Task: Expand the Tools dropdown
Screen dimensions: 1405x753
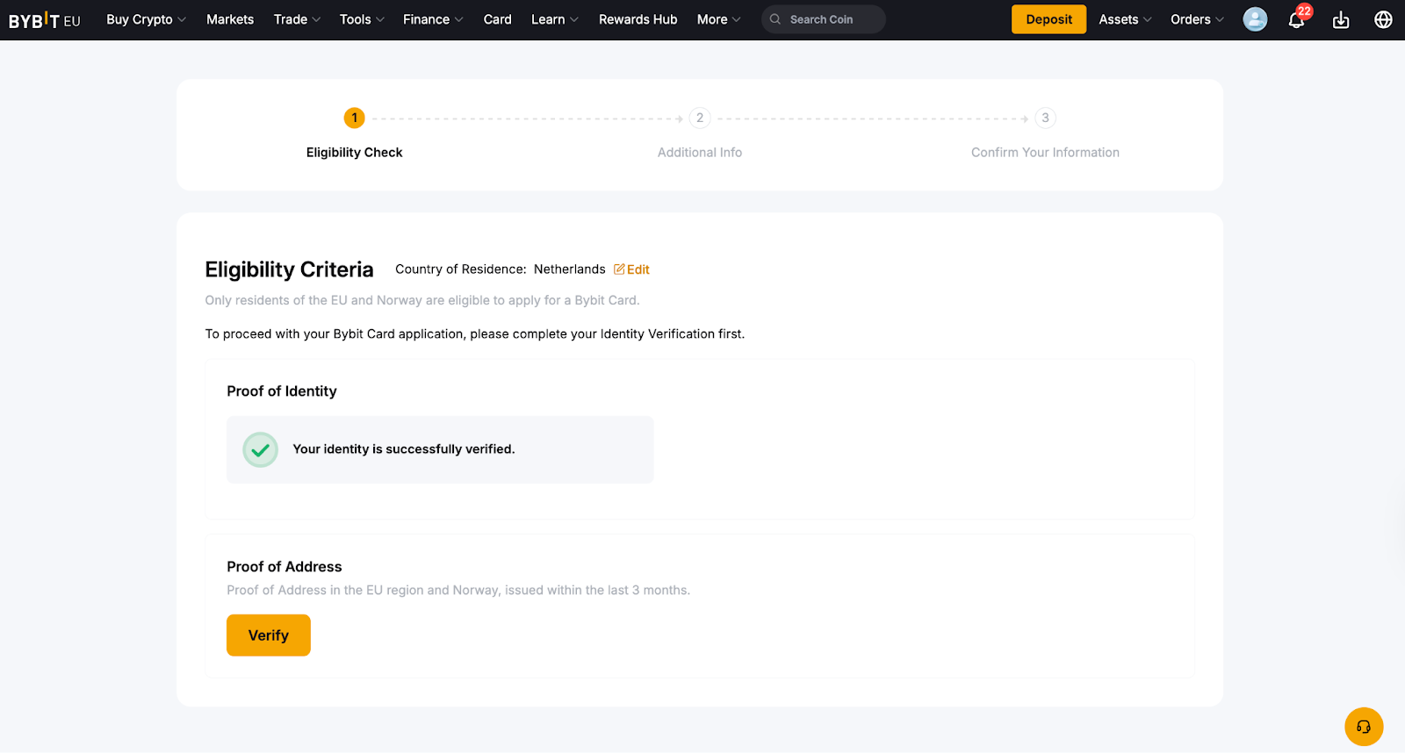Action: click(362, 19)
